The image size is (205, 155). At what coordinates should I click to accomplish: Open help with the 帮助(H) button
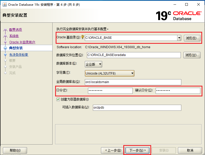tap(15, 150)
